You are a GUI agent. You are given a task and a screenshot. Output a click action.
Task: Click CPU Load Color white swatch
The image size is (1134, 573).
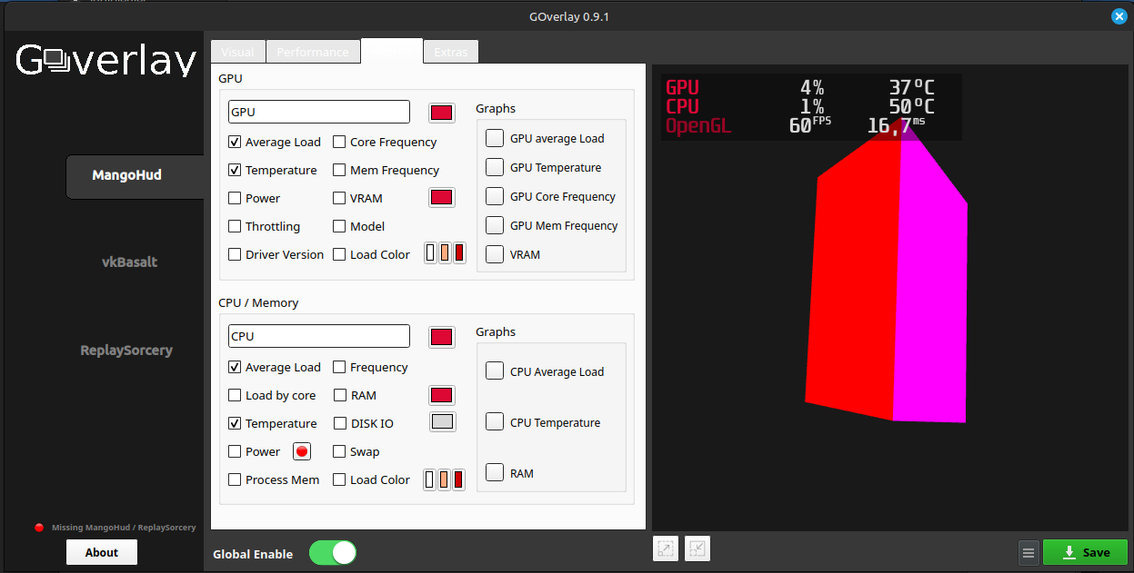tap(431, 479)
